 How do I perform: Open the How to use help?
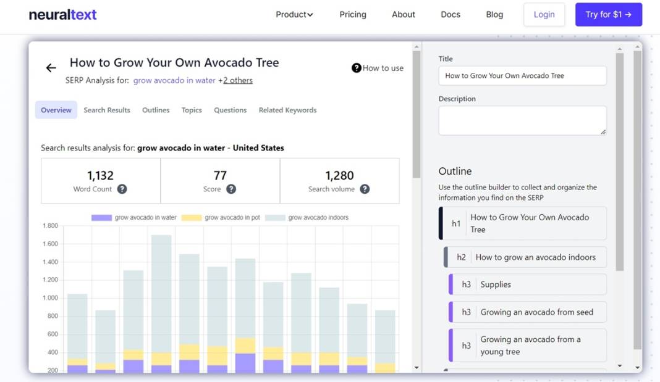point(378,68)
